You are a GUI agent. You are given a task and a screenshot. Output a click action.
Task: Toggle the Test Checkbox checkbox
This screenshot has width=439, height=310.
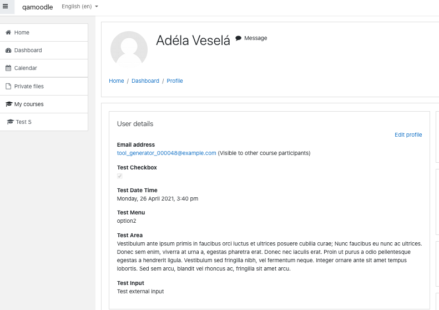pyautogui.click(x=119, y=176)
